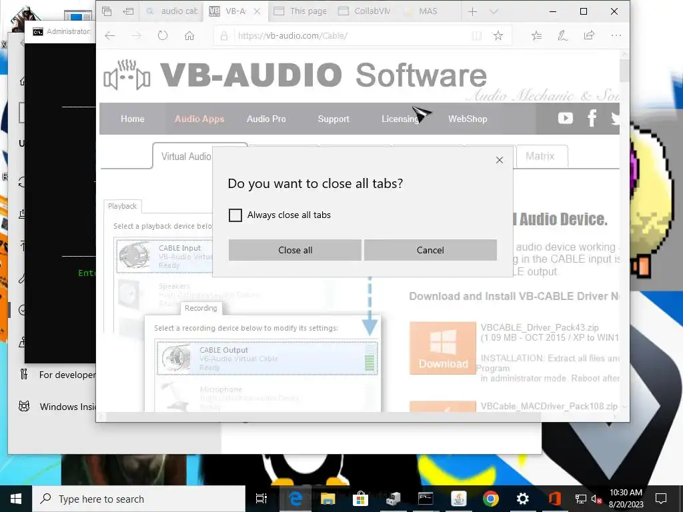Open Licensing menu item

400,119
